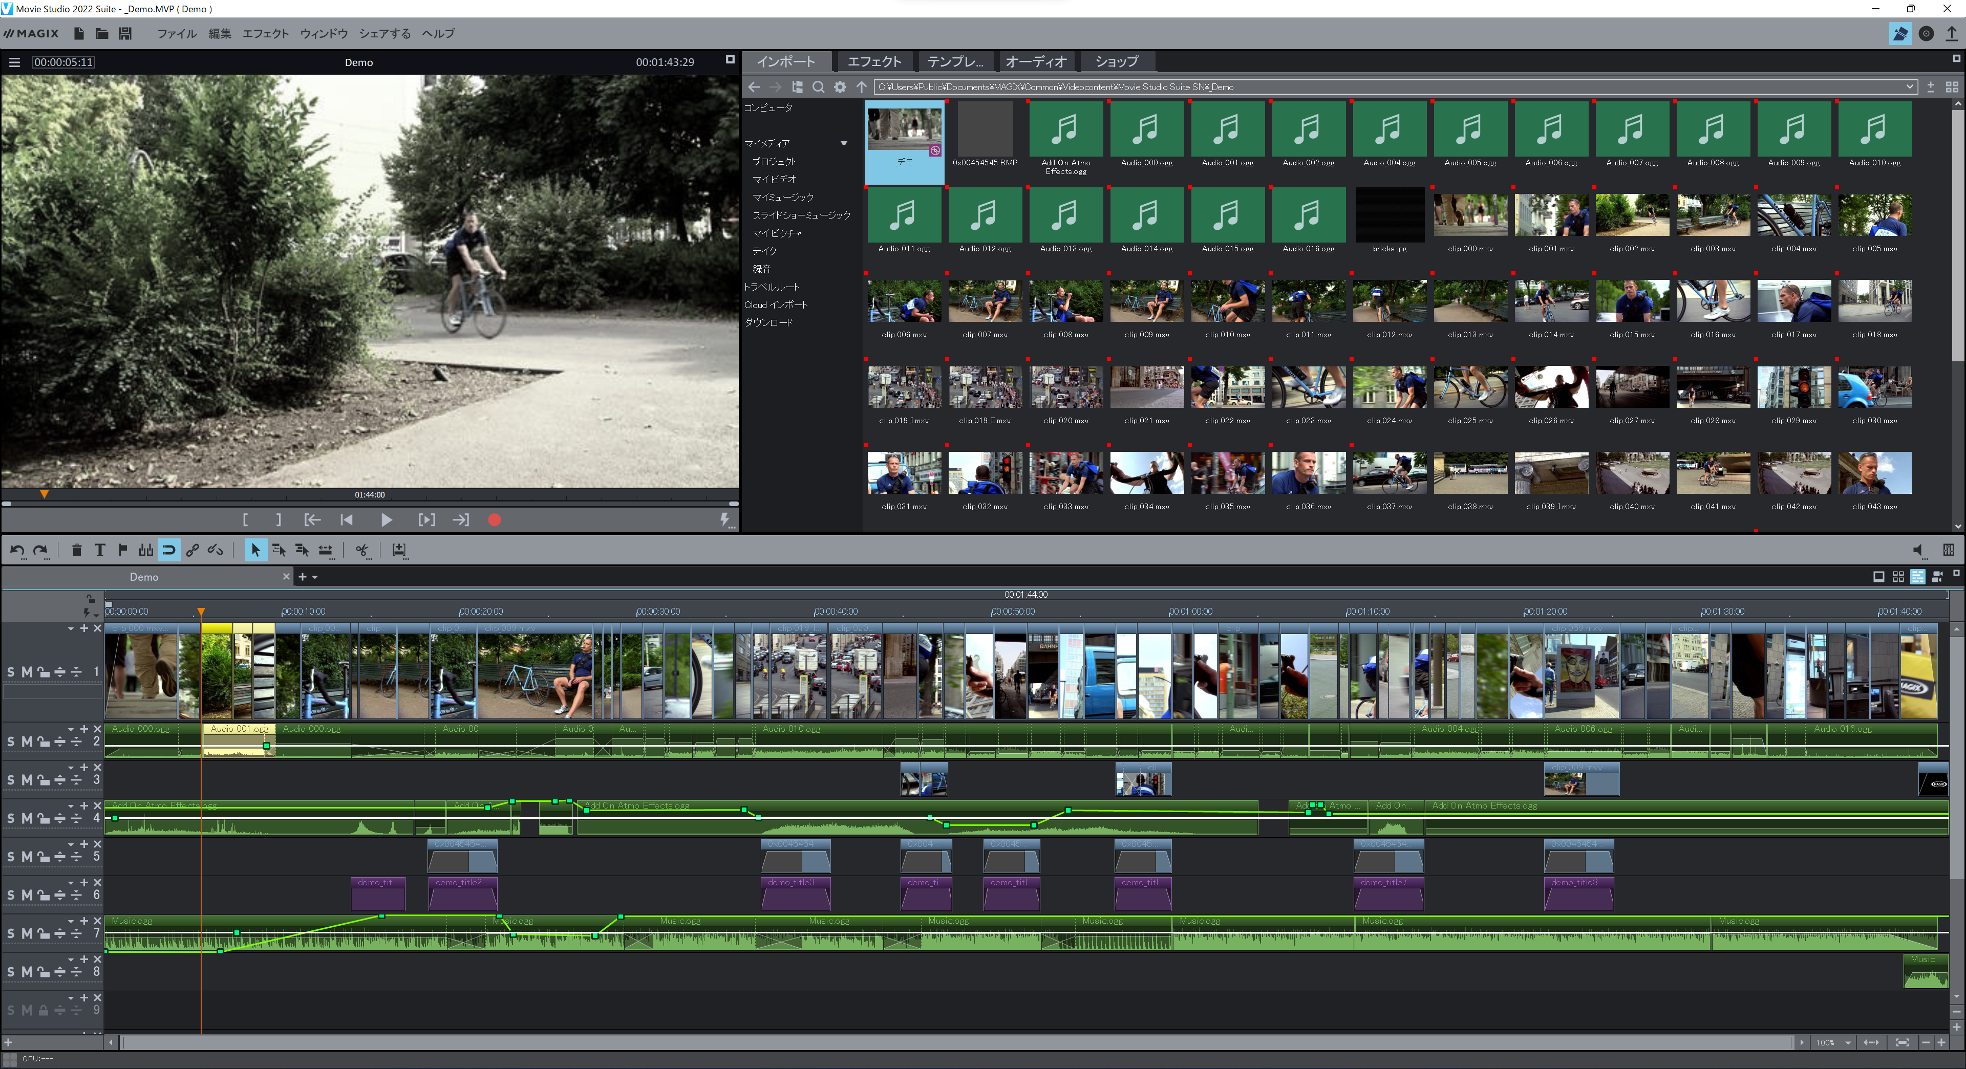Viewport: 1966px width, 1069px height.
Task: Click Cloud インポート entry
Action: point(776,305)
